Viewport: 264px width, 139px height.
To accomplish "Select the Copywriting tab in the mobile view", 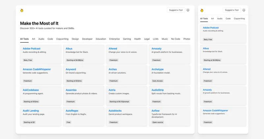I will pyautogui.click(x=239, y=19).
